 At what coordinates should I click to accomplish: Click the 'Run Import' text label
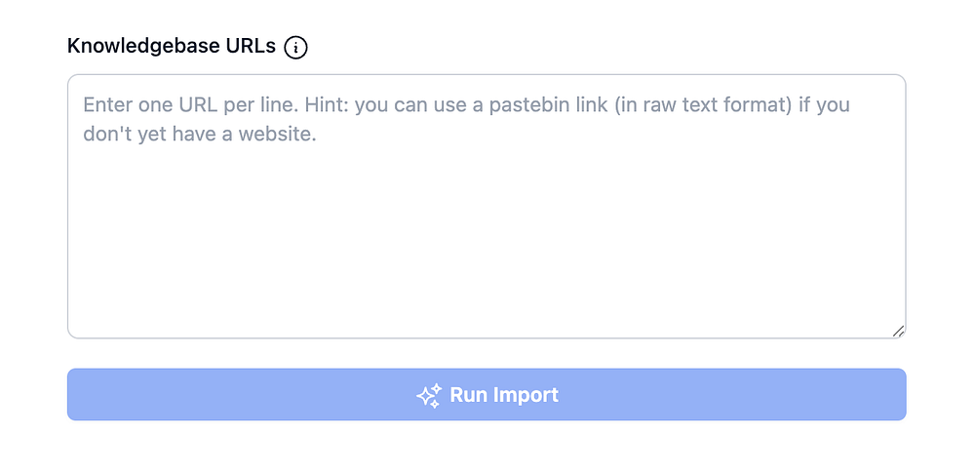[x=503, y=395]
